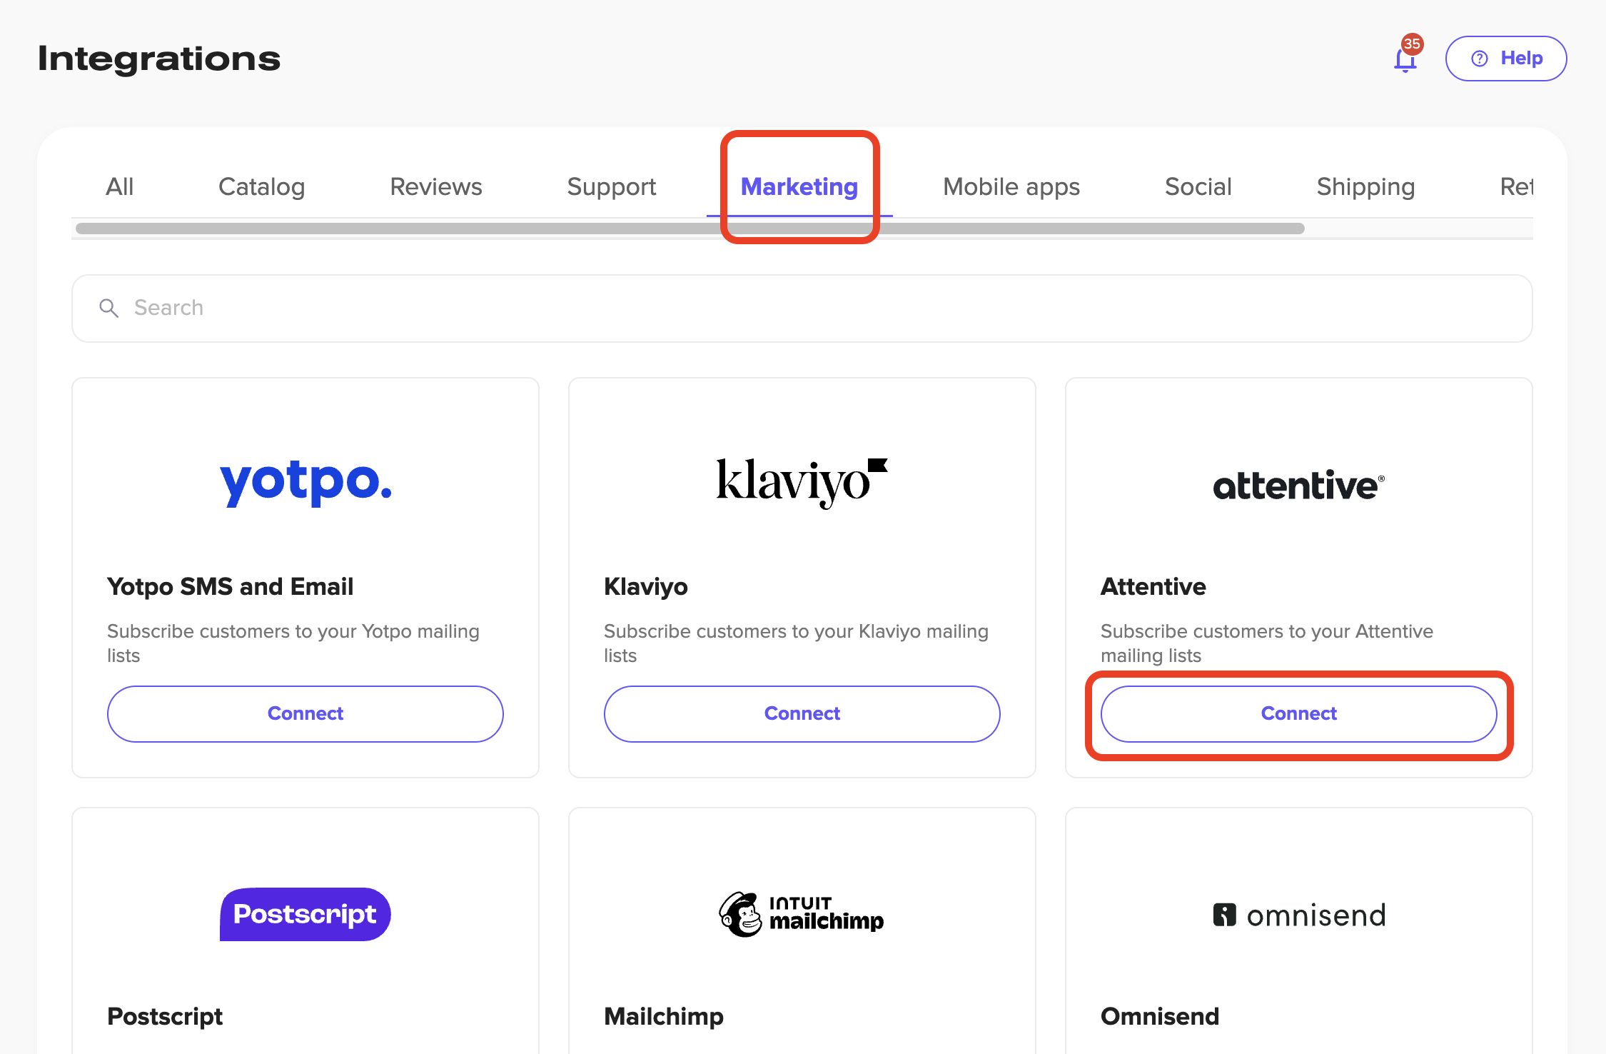This screenshot has width=1606, height=1054.
Task: Connect the Attentive integration
Action: [x=1298, y=713]
